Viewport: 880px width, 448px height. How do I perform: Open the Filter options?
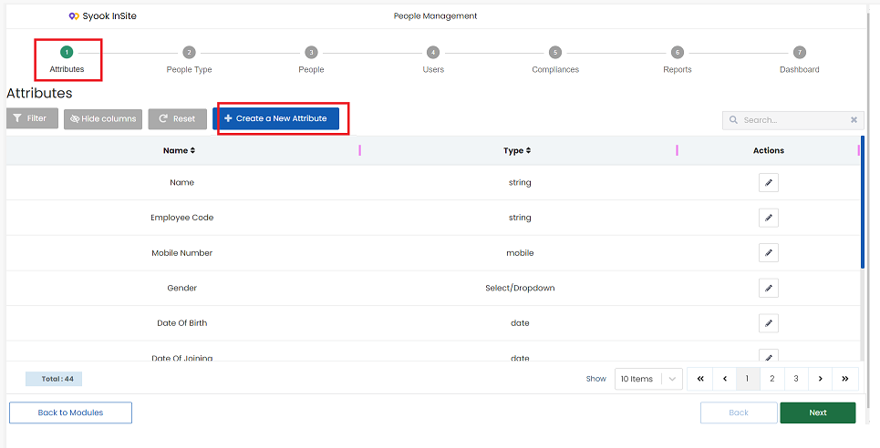[32, 118]
